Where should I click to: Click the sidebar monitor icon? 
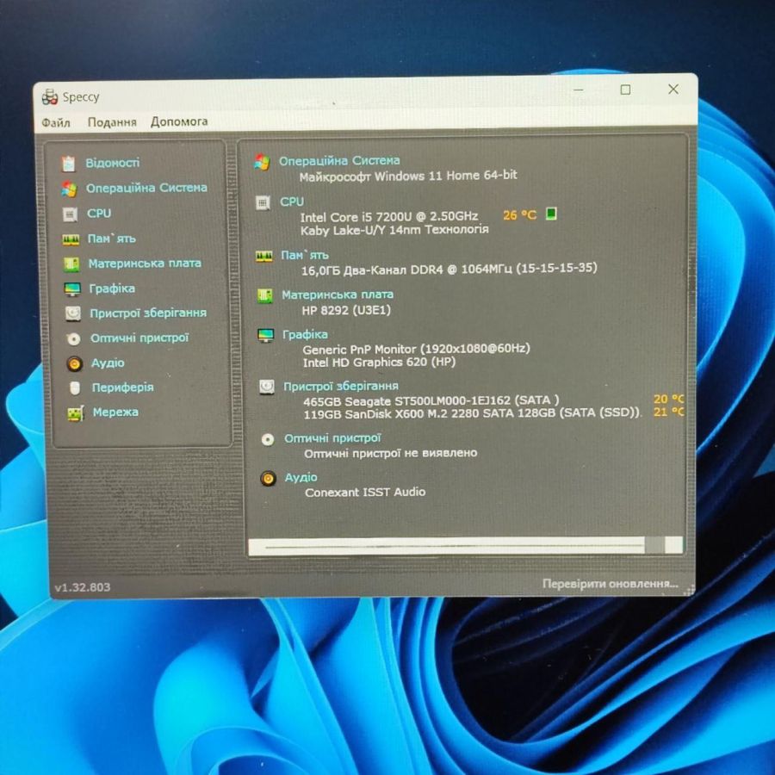click(x=72, y=289)
